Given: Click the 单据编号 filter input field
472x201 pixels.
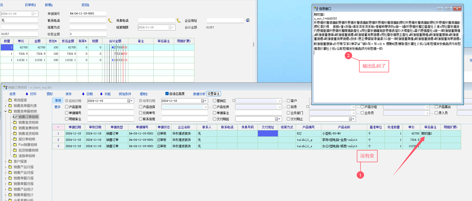Looking at the screenshot, I should [111, 113].
